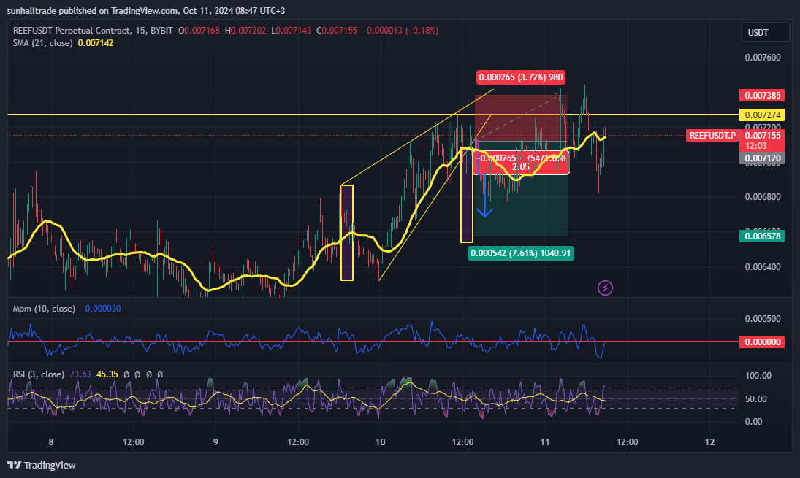Click the green target label 0.000542 (7.61%) 1040.91
This screenshot has height=478, width=800.
520,253
